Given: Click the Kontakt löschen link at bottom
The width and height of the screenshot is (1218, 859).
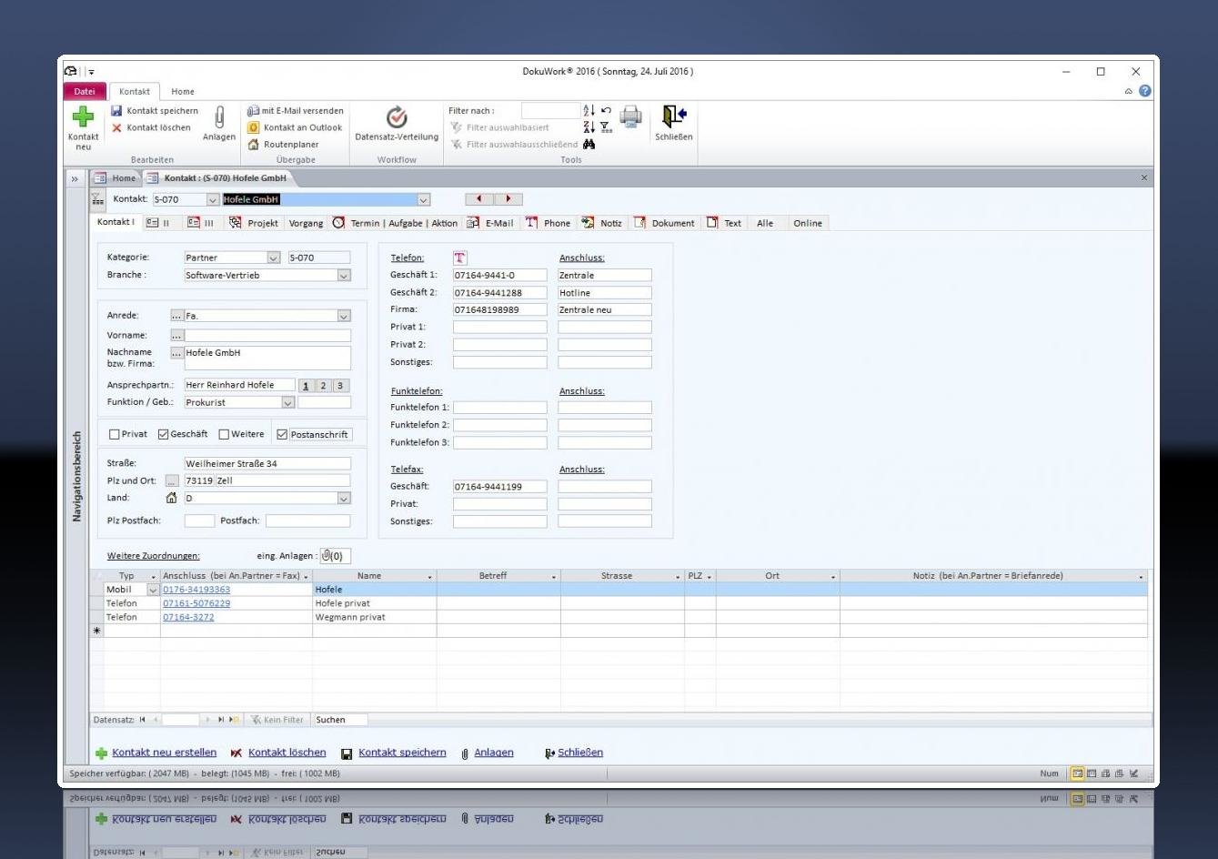Looking at the screenshot, I should coord(287,753).
